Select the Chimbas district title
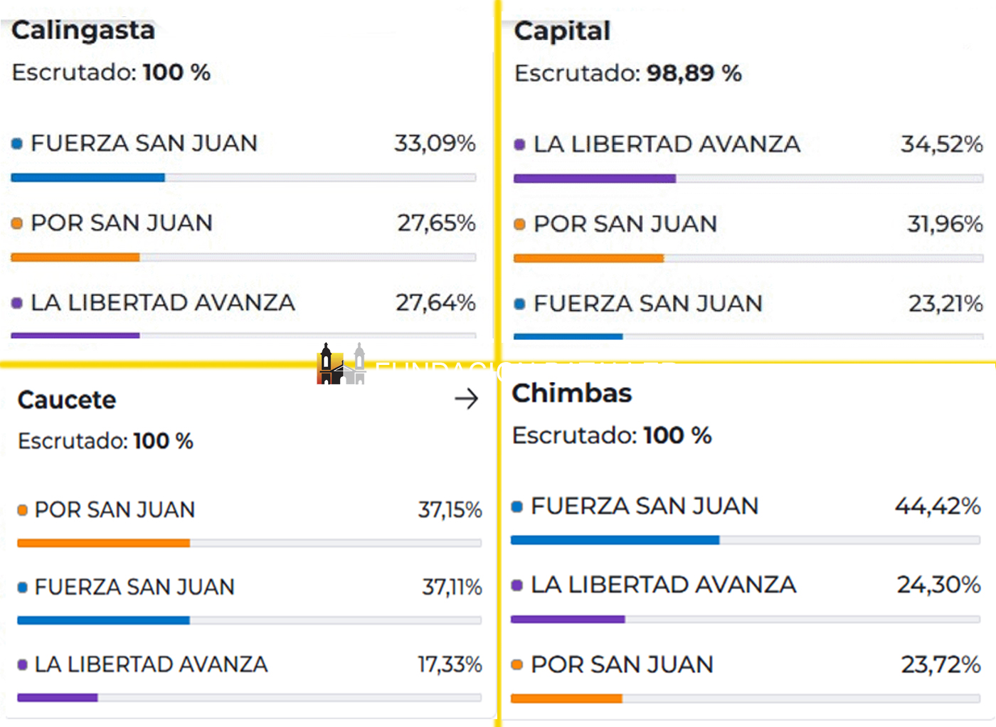Screen dimensions: 996x727 click(x=572, y=393)
